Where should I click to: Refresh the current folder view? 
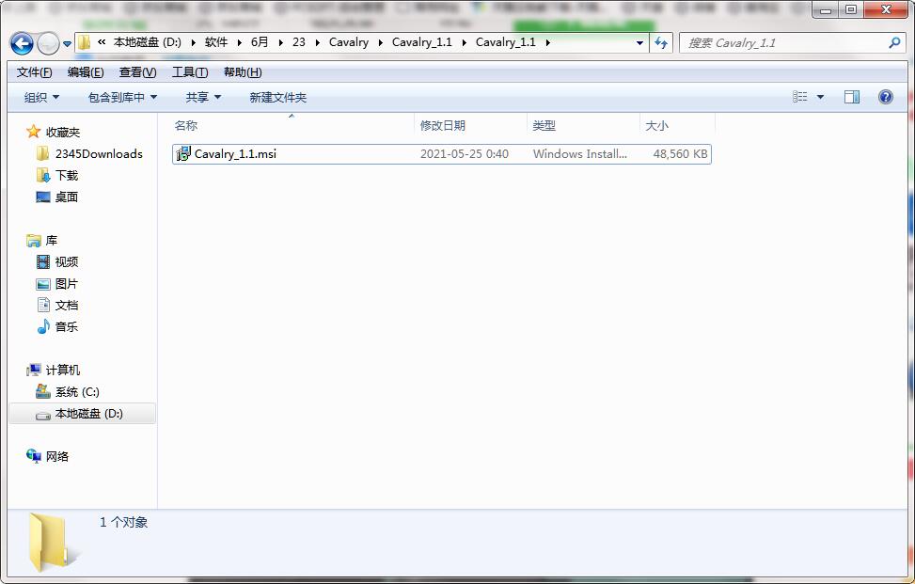(661, 42)
